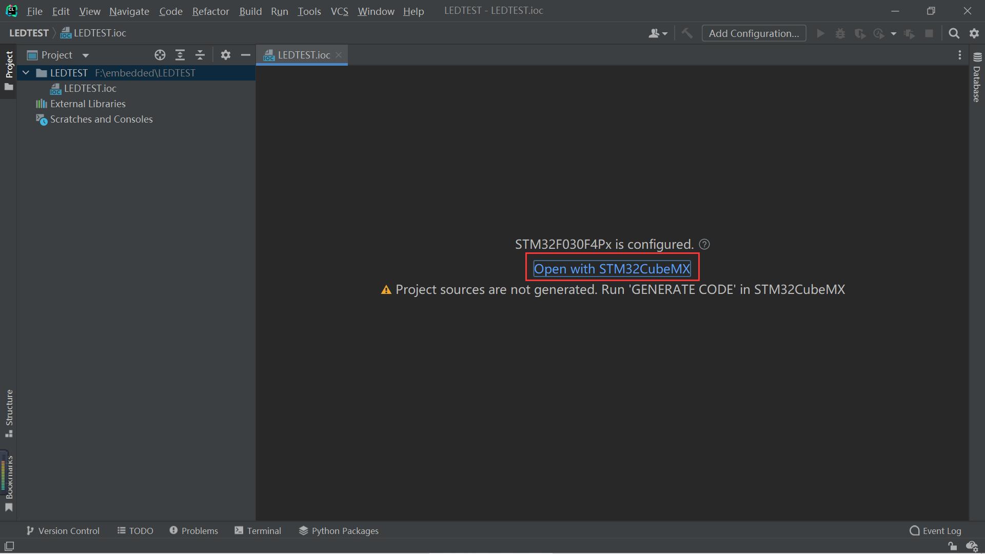Click Collapse All icon in Project panel
The image size is (985, 554).
click(x=200, y=55)
